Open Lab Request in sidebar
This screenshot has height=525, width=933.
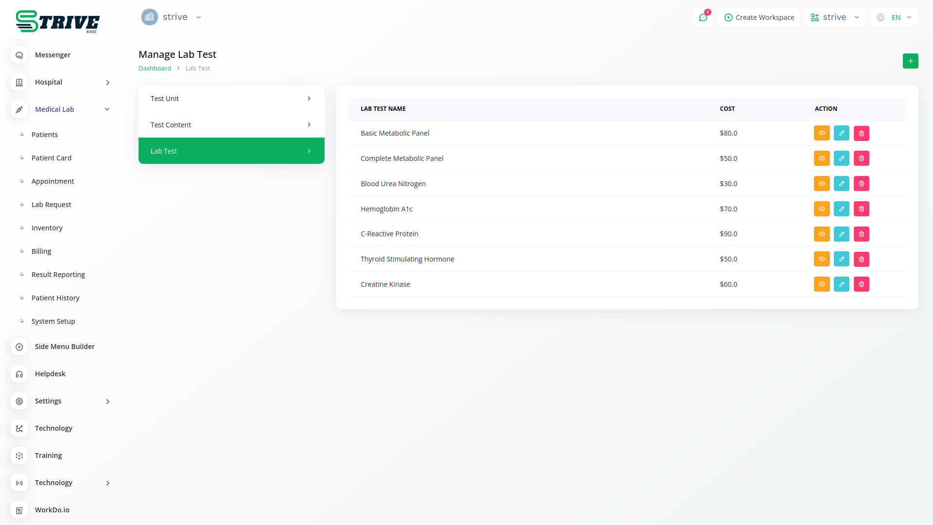(51, 205)
